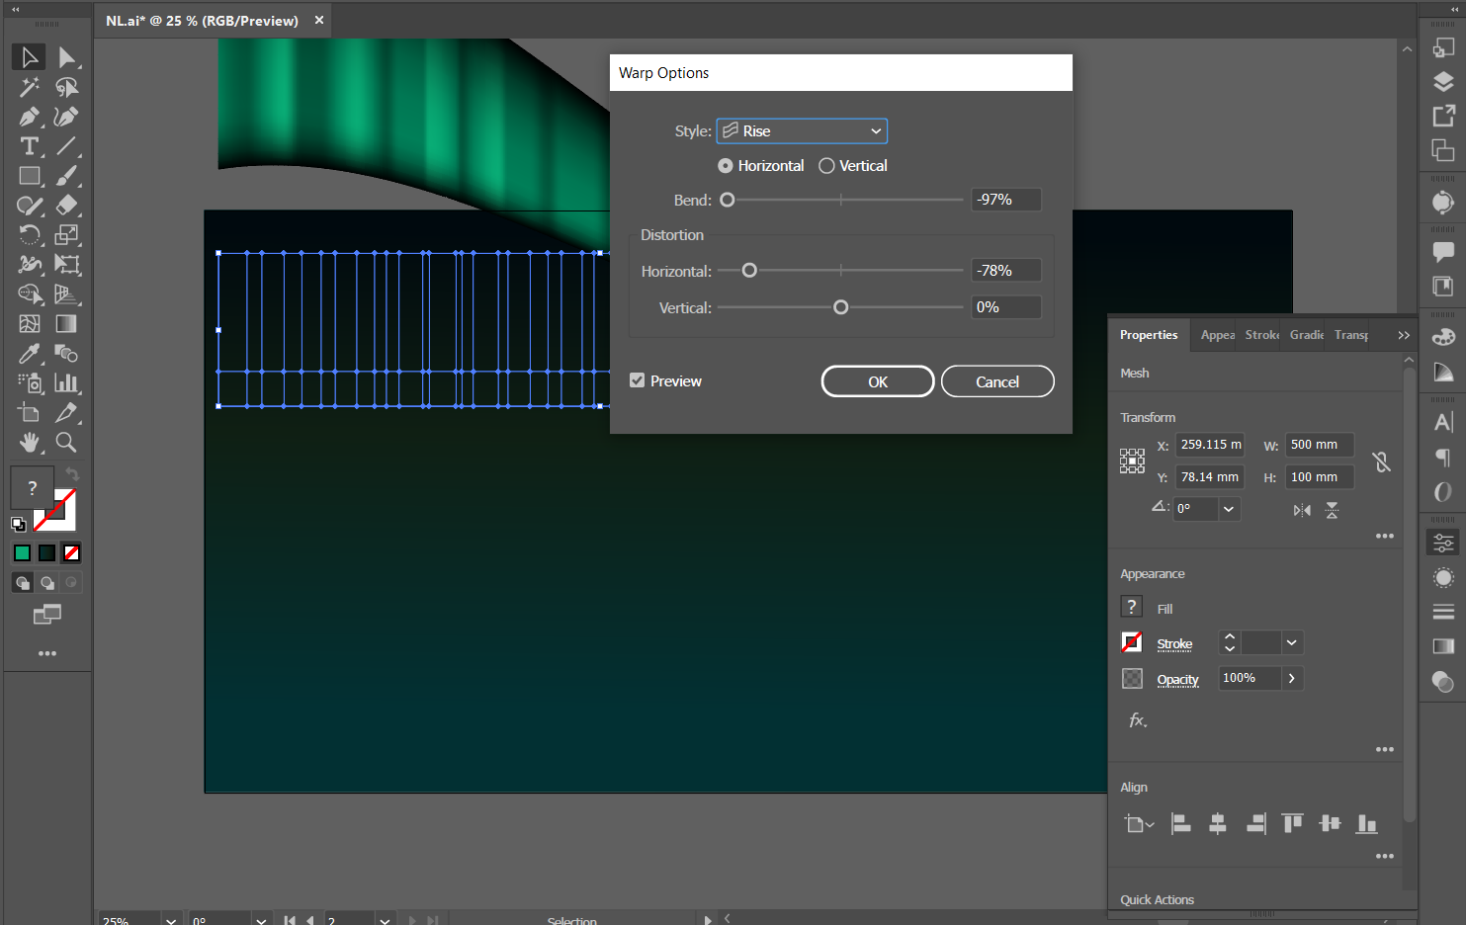Choose the Magic Wand tool
Screen dimensions: 1466x925
(29, 87)
